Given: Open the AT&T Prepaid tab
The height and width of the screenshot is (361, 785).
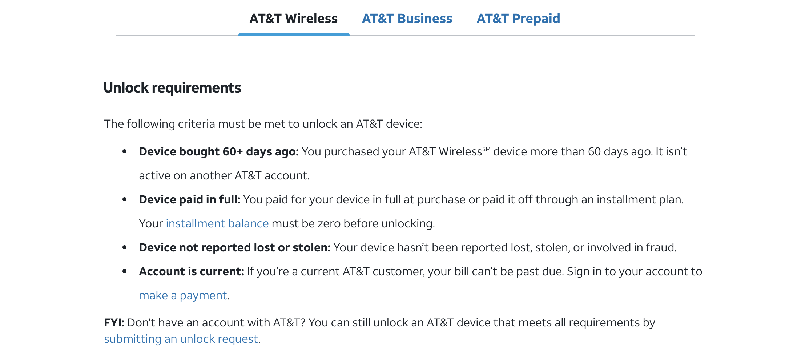Looking at the screenshot, I should (x=518, y=19).
